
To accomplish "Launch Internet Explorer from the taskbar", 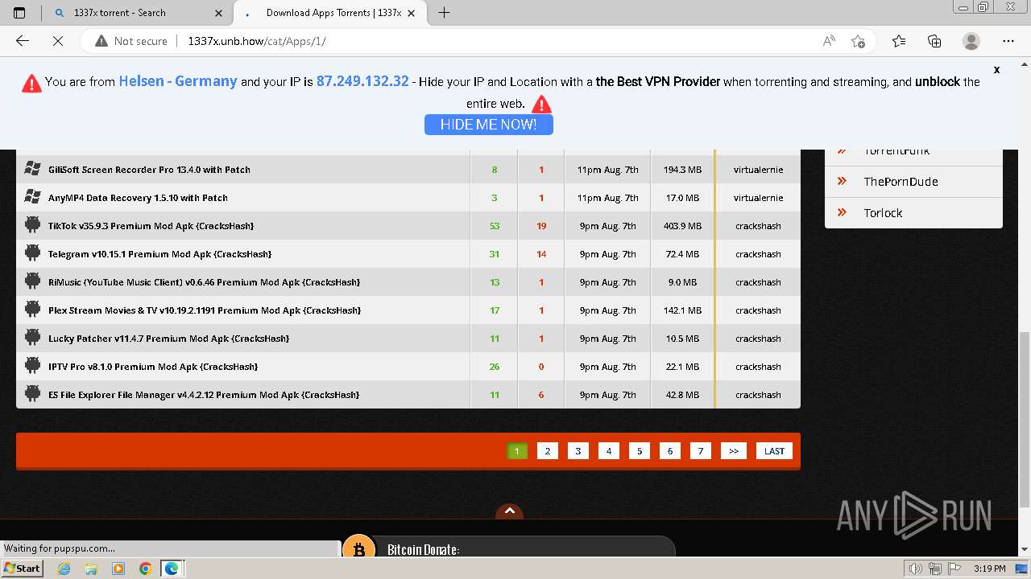I will (64, 569).
